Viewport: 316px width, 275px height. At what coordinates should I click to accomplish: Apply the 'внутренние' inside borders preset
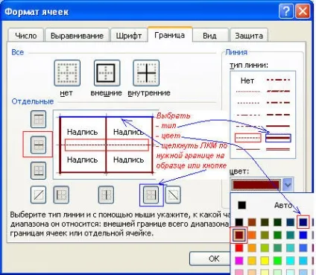tap(146, 73)
